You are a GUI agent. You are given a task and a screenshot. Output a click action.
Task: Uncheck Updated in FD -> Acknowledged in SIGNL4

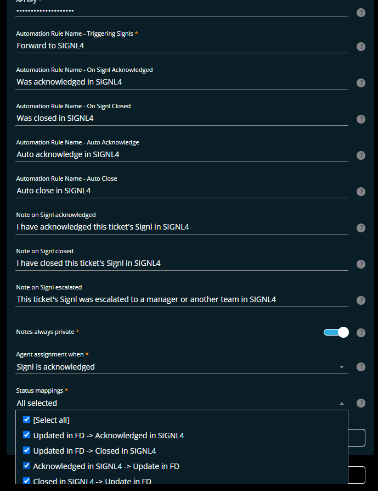(26, 435)
